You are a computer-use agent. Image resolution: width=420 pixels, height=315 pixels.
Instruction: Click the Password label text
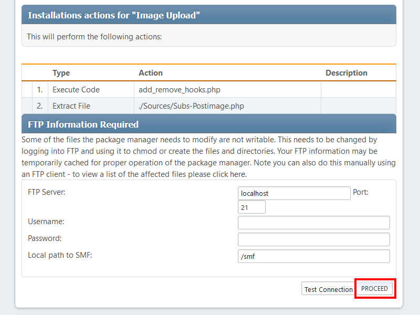pos(45,238)
